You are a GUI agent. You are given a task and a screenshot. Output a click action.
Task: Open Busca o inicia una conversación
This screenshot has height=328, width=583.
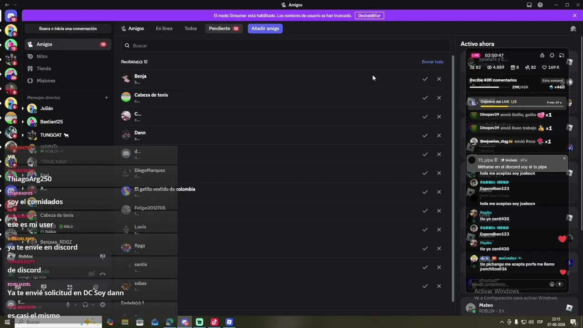tap(68, 29)
